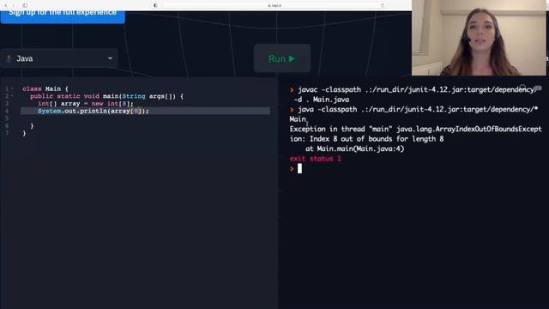Click the closing brace on line 6
This screenshot has height=309, width=549.
coord(32,126)
